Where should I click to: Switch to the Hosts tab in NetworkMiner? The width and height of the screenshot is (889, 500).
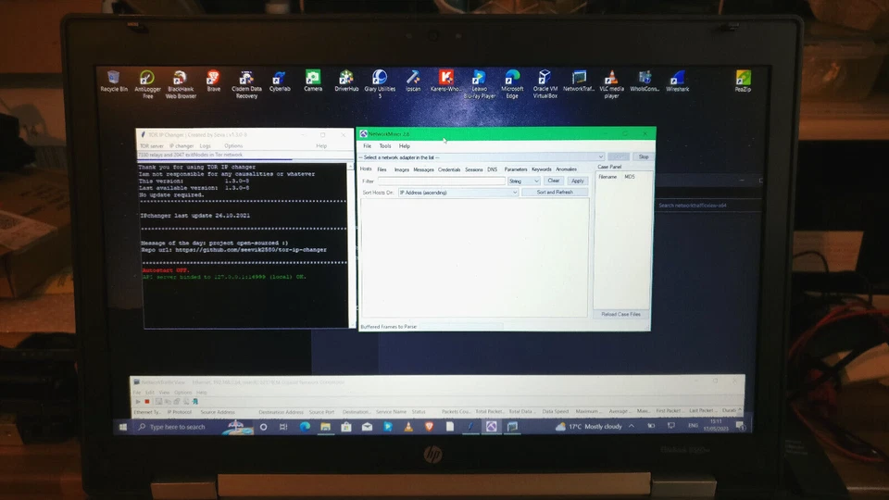click(366, 169)
